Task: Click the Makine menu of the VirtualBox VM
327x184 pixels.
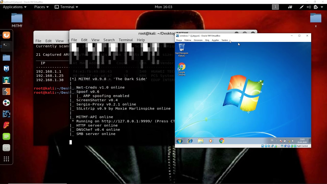Action: [188, 40]
